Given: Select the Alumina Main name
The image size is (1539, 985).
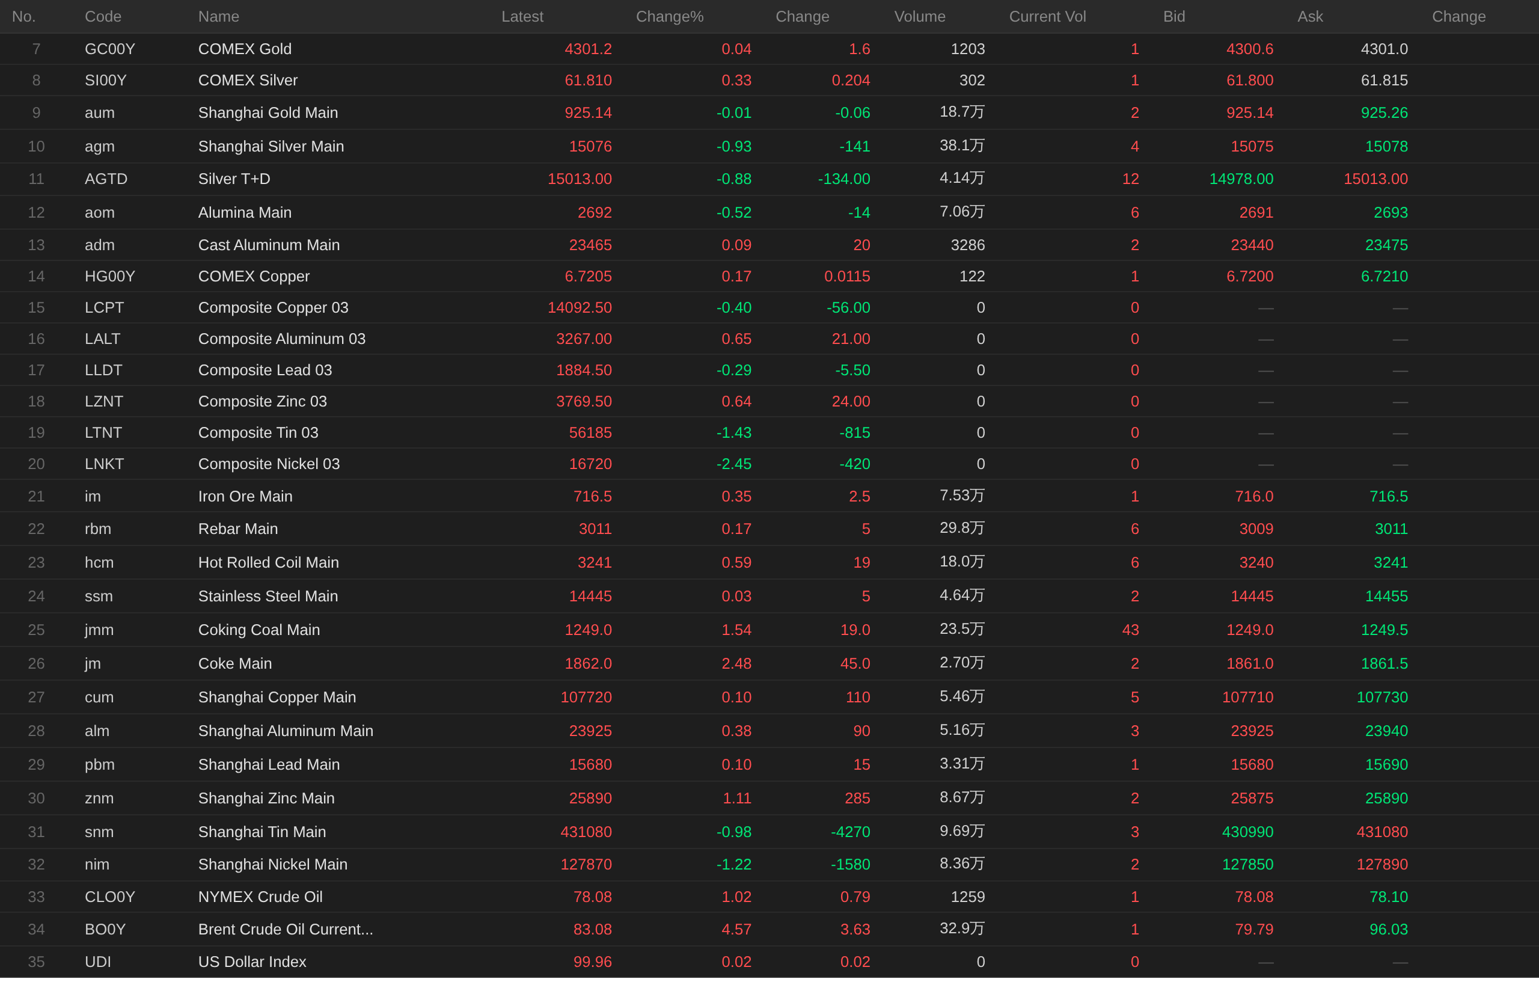Looking at the screenshot, I should [245, 213].
